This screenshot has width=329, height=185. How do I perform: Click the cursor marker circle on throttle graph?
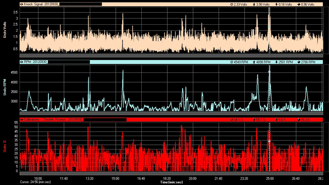pos(269,141)
